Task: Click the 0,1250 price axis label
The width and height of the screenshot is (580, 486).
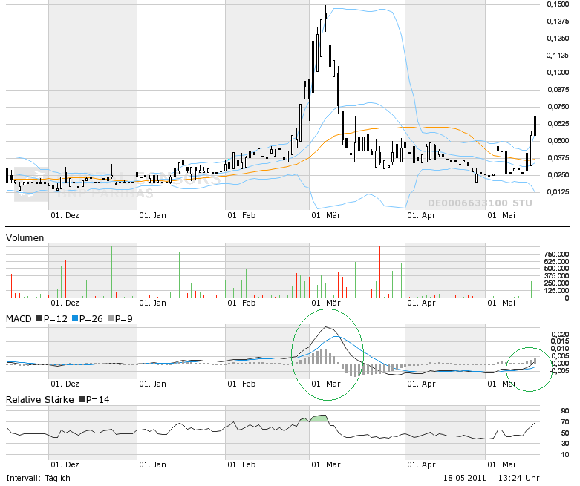Action: click(x=558, y=39)
